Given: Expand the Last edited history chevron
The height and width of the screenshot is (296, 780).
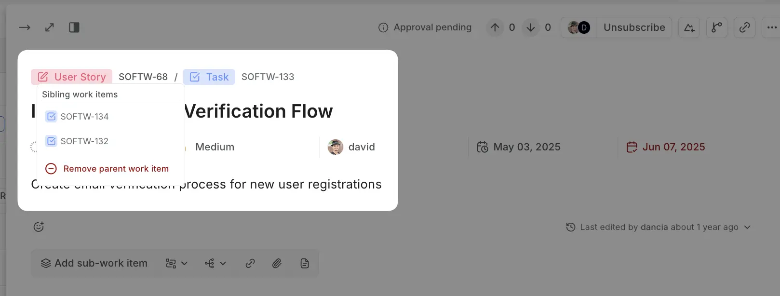Looking at the screenshot, I should pos(747,227).
